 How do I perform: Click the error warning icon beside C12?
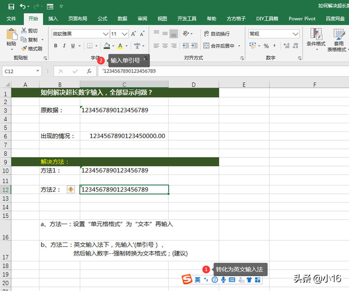71,190
